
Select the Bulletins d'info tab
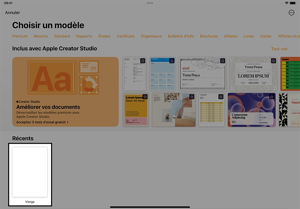181,36
